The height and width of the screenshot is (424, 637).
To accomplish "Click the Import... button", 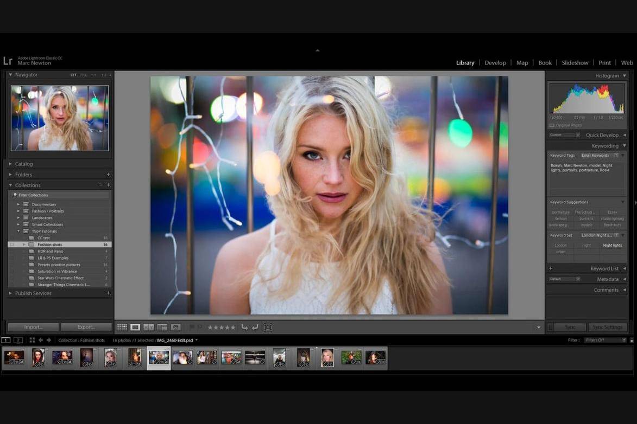I will [x=33, y=327].
